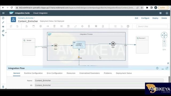The height and width of the screenshot is (96, 171).
Task: Zoom in on the canvas with plus
Action: click(x=164, y=41)
